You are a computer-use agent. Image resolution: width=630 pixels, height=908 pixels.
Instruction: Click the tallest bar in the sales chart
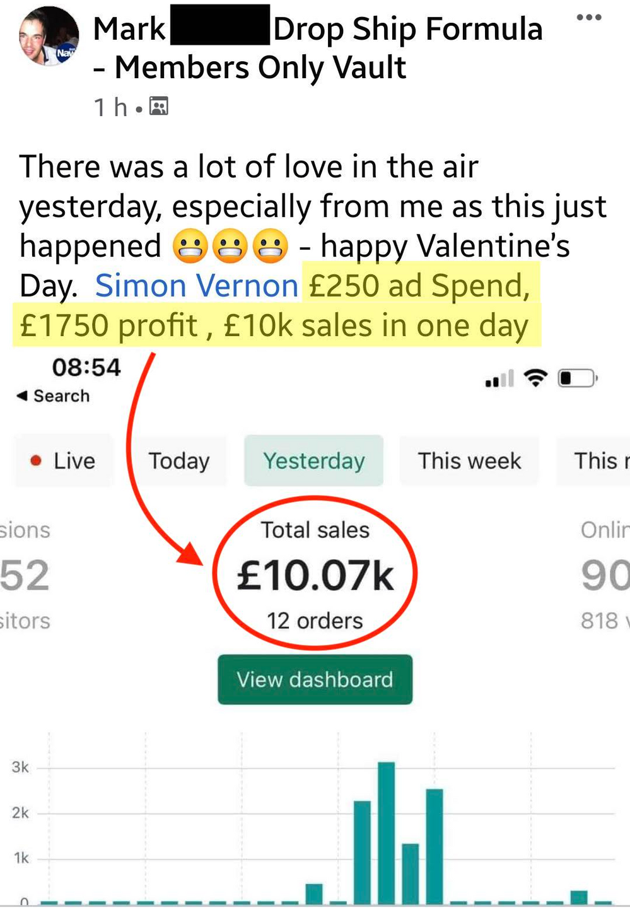point(386,832)
